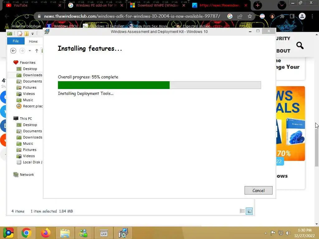Select Favorites in the navigation pane

pos(24,62)
